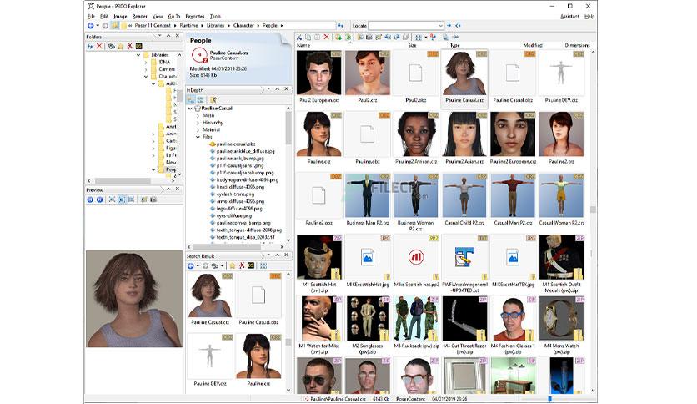The image size is (697, 404).
Task: Close the Preview panel
Action: pyautogui.click(x=178, y=189)
